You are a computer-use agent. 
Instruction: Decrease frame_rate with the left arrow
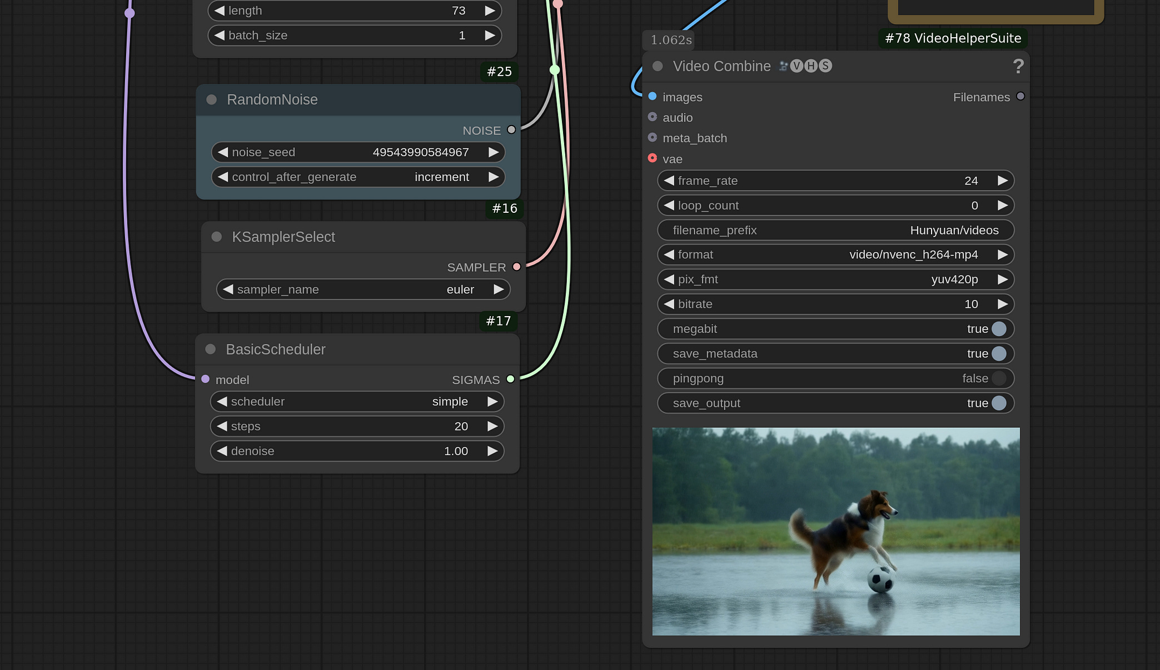coord(669,181)
